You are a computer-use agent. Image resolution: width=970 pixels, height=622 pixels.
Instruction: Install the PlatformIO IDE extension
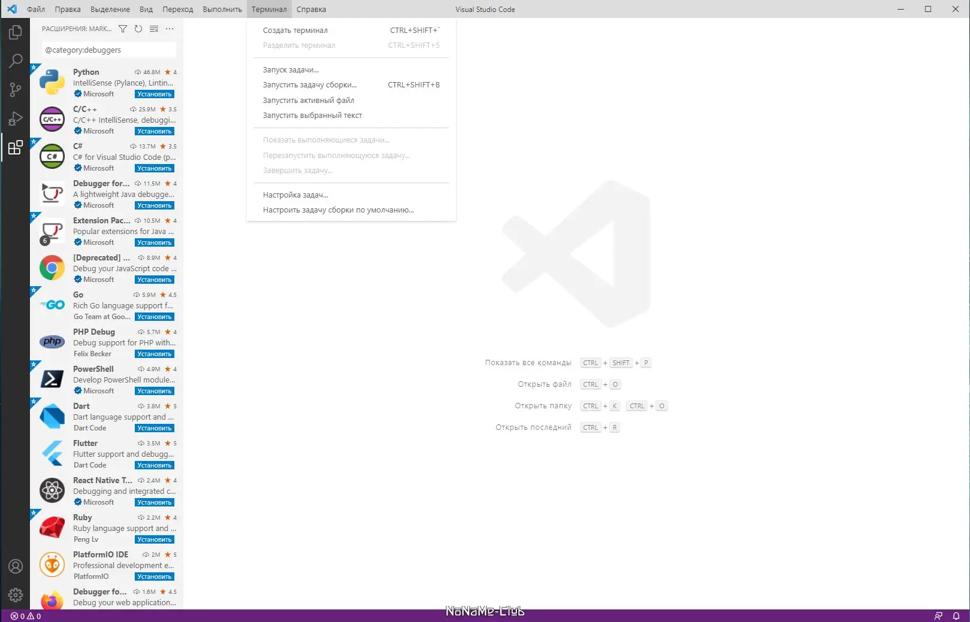155,577
